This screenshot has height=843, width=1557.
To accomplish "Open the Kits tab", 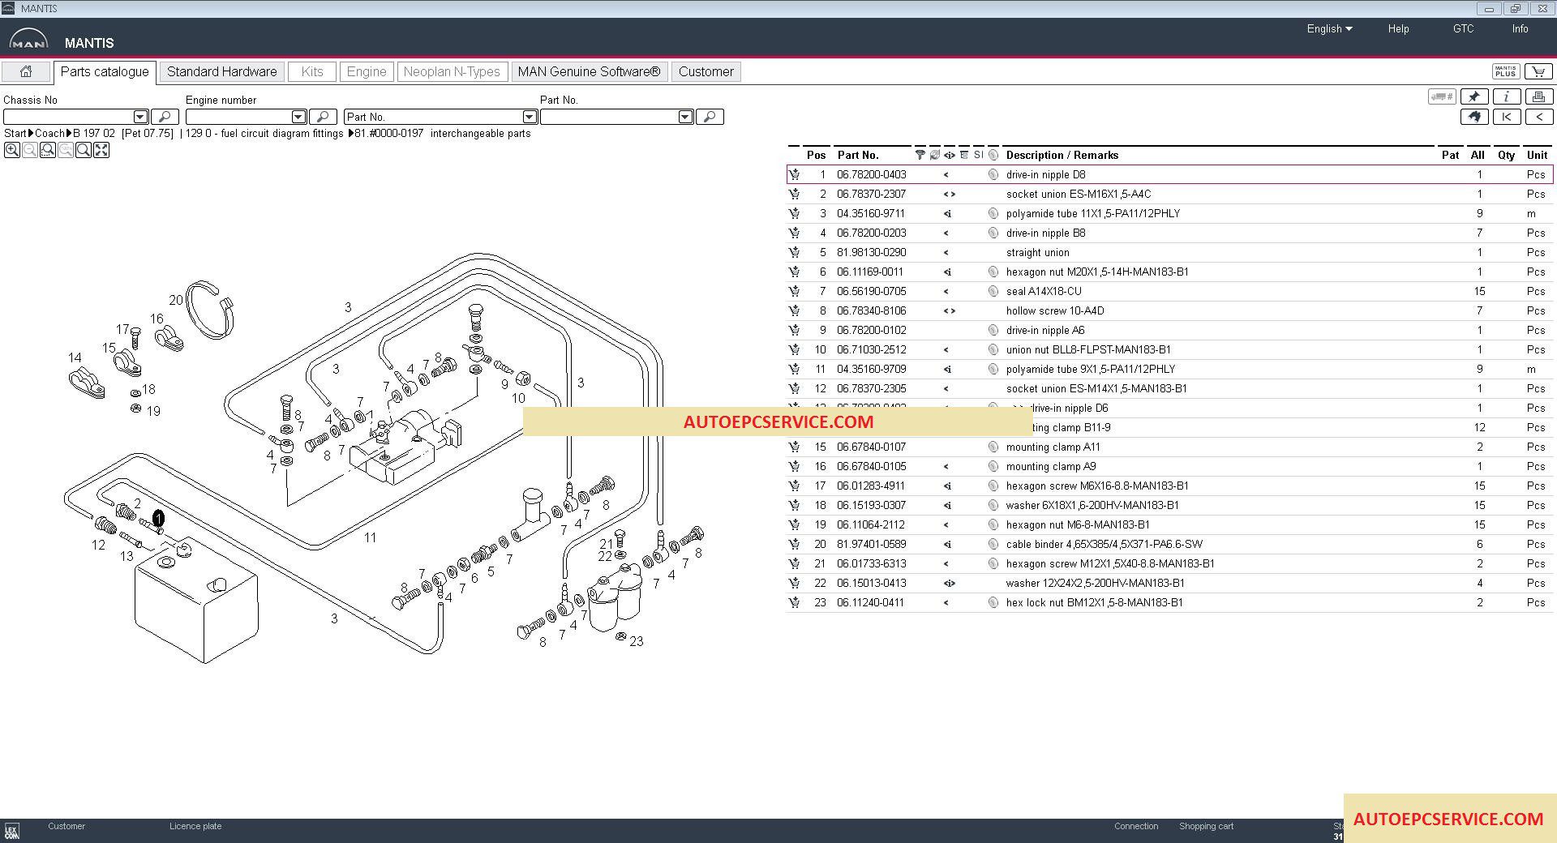I will click(312, 72).
